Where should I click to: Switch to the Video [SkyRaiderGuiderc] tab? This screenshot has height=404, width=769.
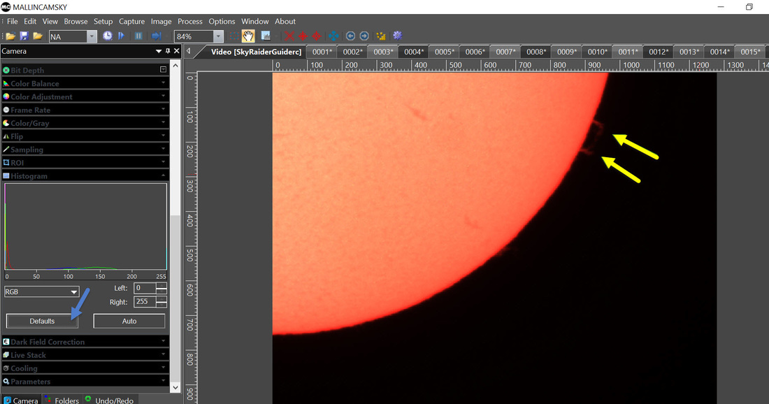(x=256, y=52)
